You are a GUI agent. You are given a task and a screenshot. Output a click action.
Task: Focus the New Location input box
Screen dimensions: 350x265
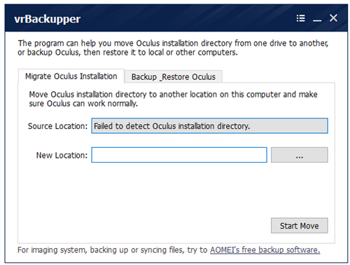coord(179,155)
